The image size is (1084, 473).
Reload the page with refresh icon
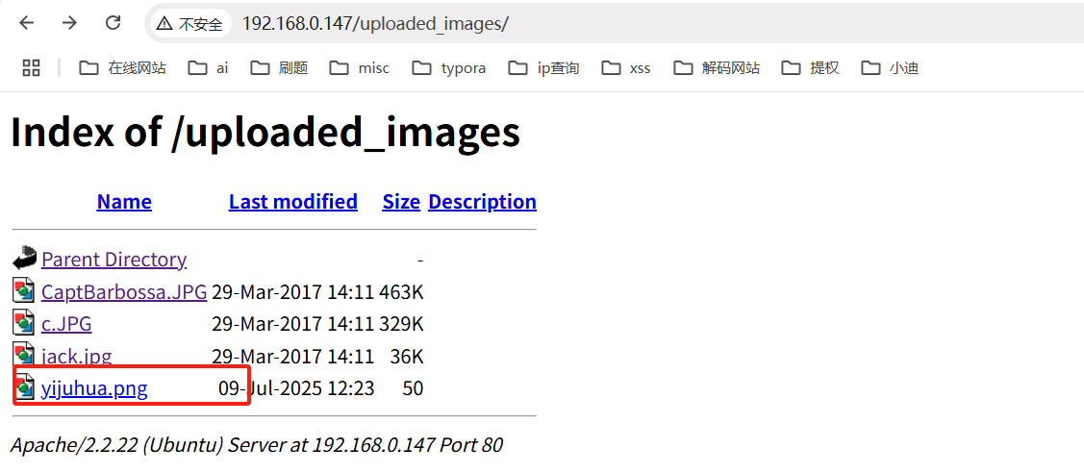pyautogui.click(x=113, y=23)
